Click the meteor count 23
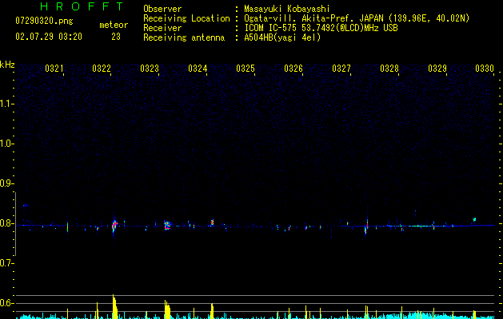This screenshot has height=319, width=503. (116, 37)
